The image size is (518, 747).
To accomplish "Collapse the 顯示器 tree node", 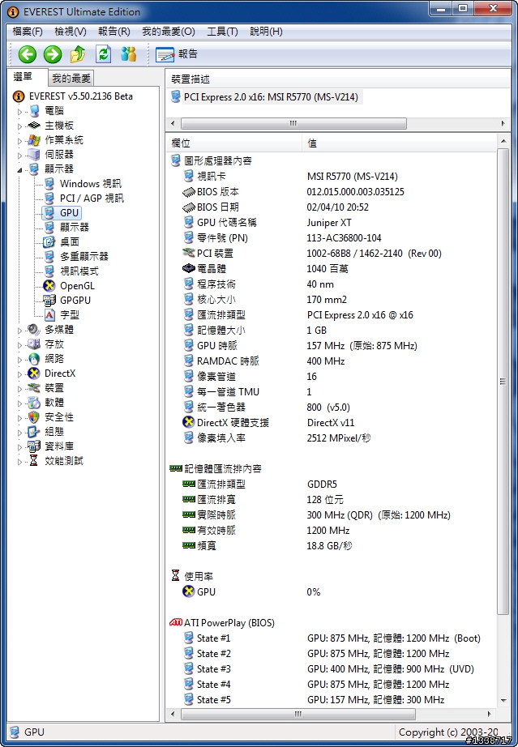I will click(20, 169).
